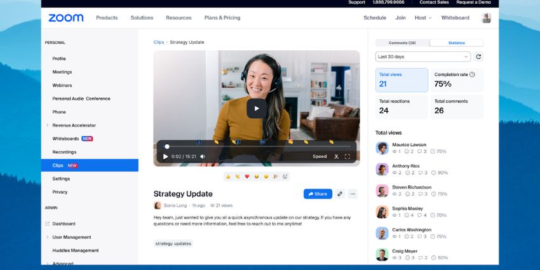Open the Host dropdown in header
This screenshot has width=540, height=270.
[422, 18]
